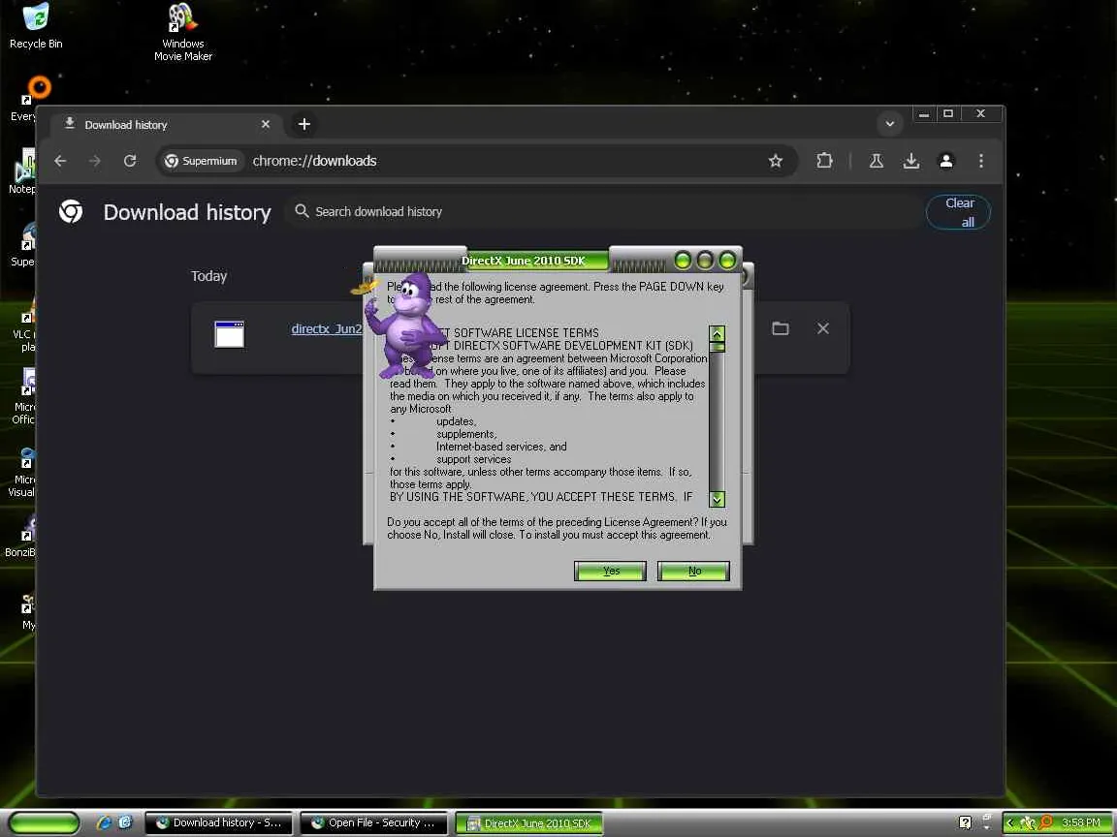Click the license text scrollbar down arrow
The width and height of the screenshot is (1117, 837).
[717, 499]
